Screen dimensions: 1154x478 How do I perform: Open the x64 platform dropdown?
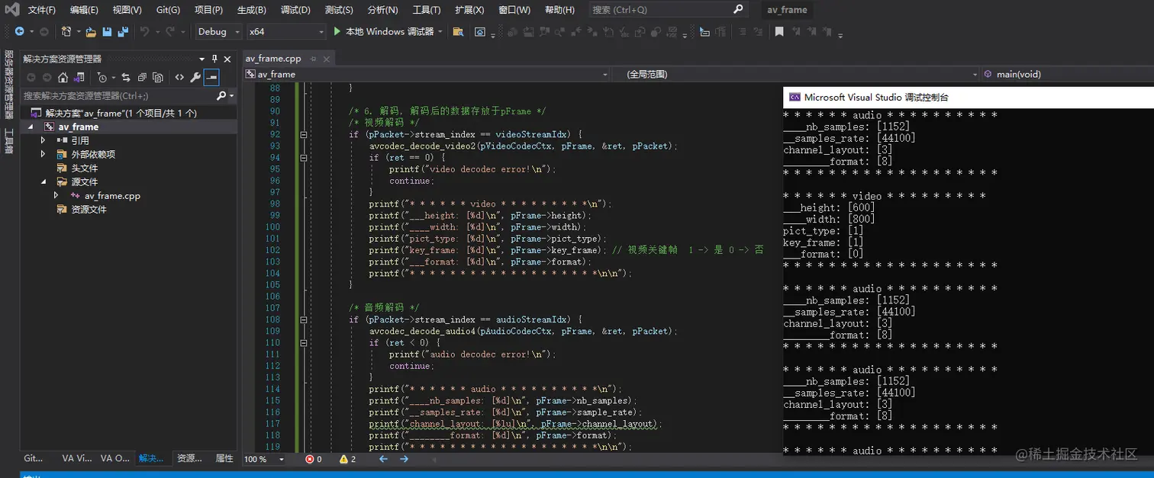286,32
